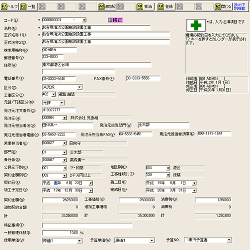Click the 一般管理係数 10.00 field
250x250 pixels.
click(x=60, y=233)
